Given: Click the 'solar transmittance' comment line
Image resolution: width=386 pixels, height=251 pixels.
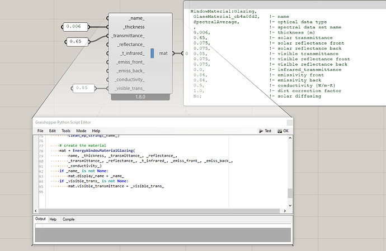Looking at the screenshot, I should [x=301, y=38].
